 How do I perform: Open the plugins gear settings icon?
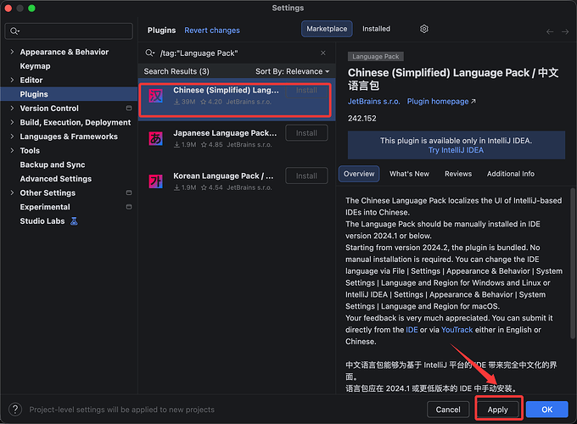tap(424, 29)
